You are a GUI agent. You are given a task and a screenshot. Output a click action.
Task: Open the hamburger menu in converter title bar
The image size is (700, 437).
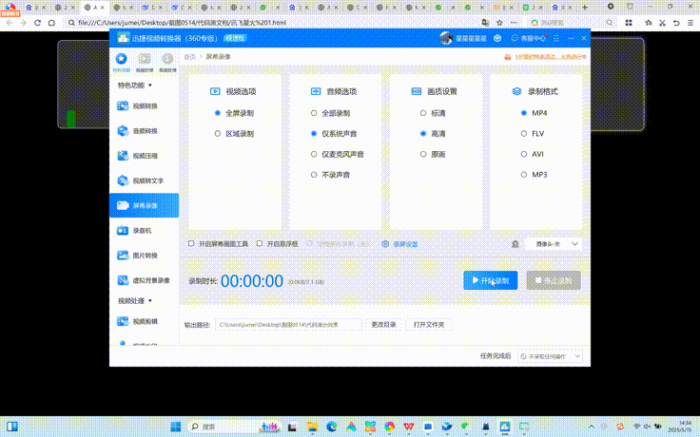tap(556, 38)
